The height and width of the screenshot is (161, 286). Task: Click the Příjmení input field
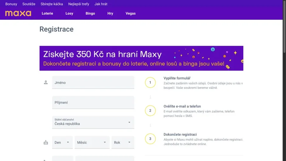[x=93, y=103]
